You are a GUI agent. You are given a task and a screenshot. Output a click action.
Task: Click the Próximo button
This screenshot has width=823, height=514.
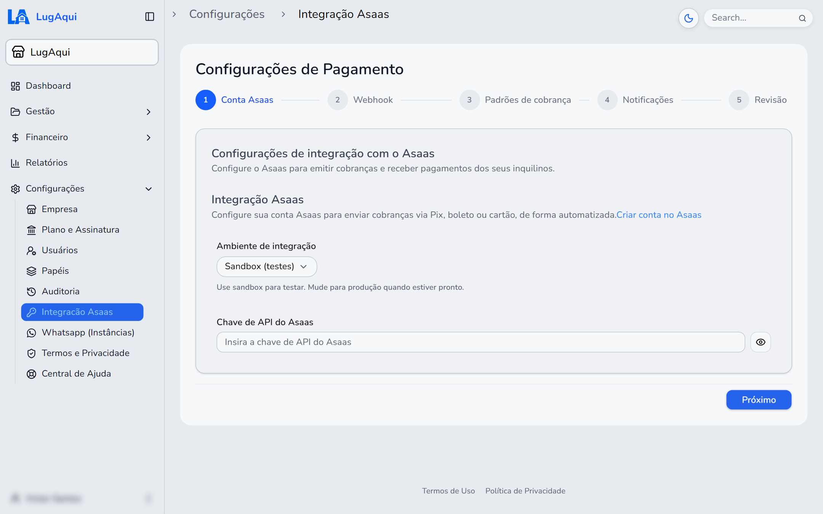point(759,400)
